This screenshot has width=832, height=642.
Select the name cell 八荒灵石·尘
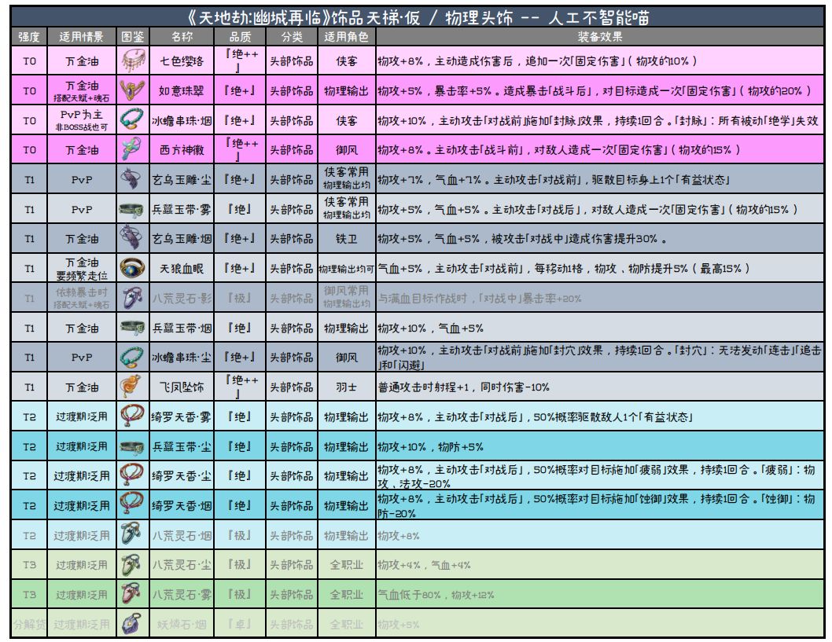182,565
